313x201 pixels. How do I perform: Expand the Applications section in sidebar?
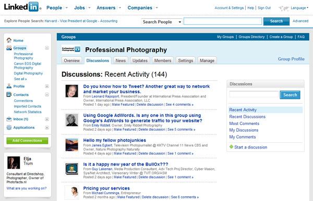coord(47,128)
